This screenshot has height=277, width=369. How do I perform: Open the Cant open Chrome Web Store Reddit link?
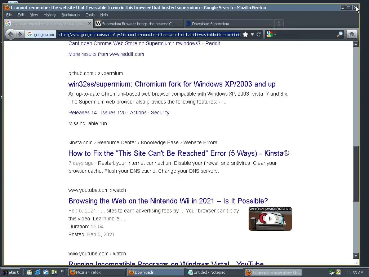pos(144,43)
